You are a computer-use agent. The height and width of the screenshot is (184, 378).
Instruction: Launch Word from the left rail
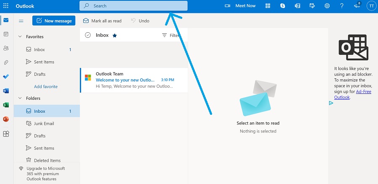pyautogui.click(x=6, y=91)
